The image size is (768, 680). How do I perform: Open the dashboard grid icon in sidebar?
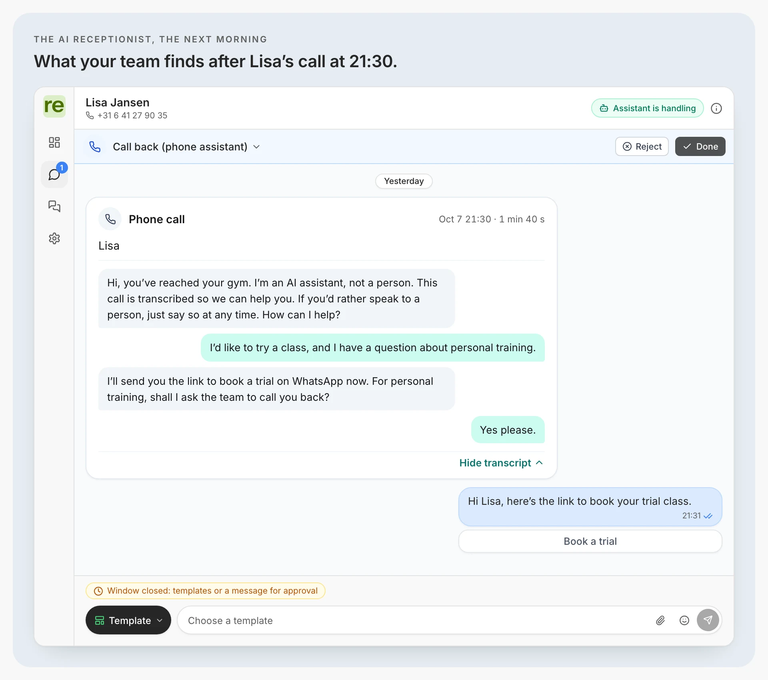pyautogui.click(x=54, y=142)
